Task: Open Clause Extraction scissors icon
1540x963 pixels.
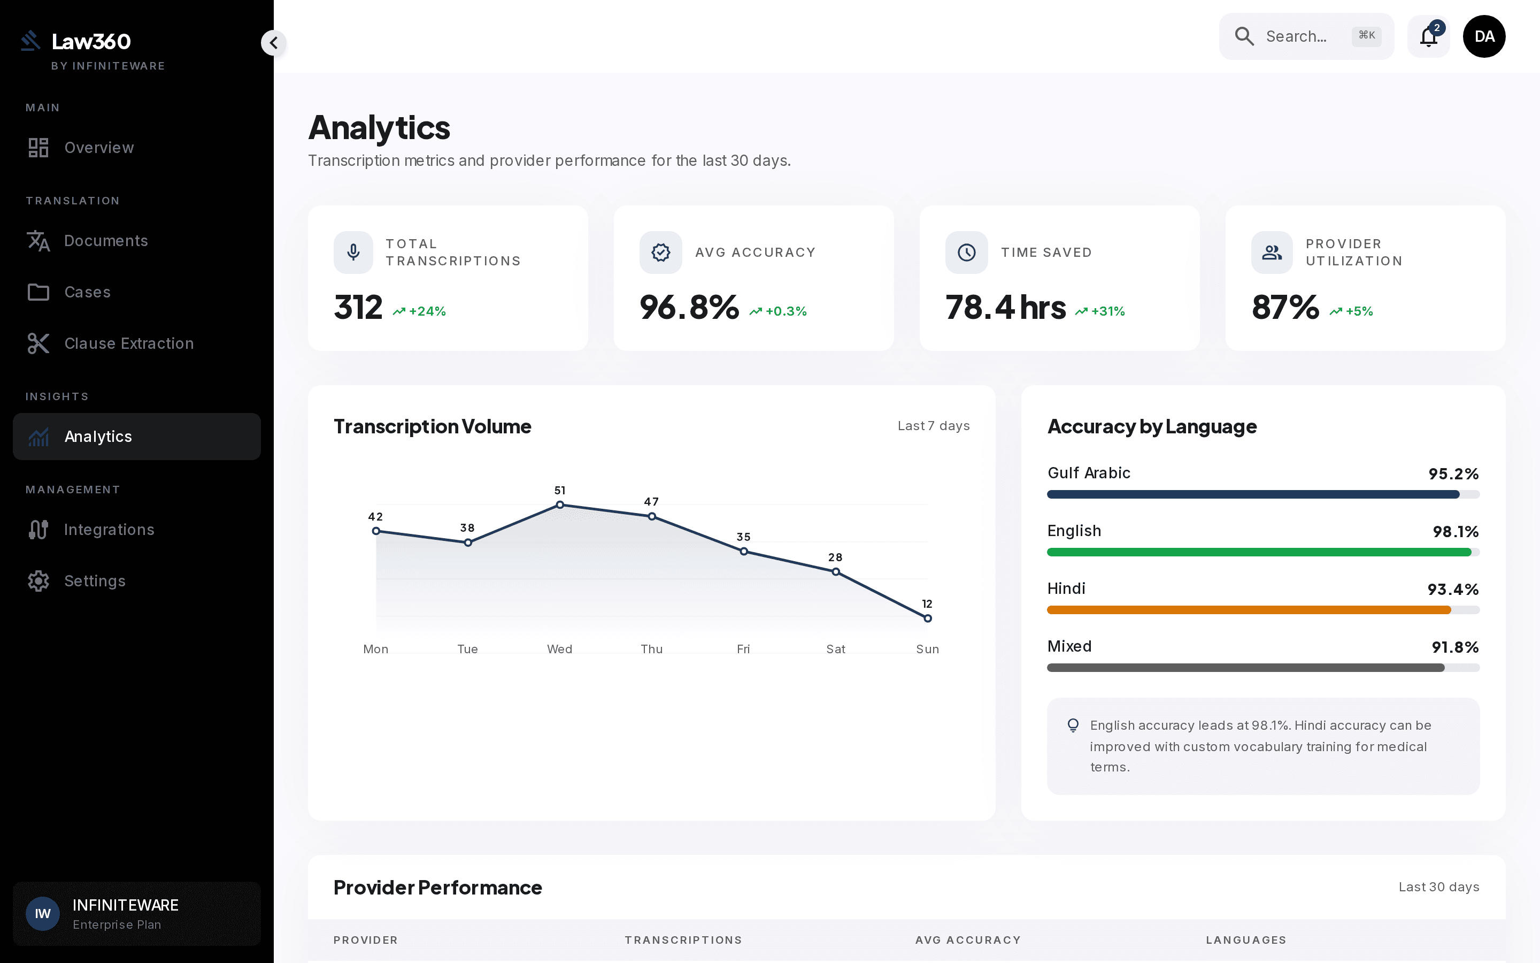Action: tap(38, 343)
